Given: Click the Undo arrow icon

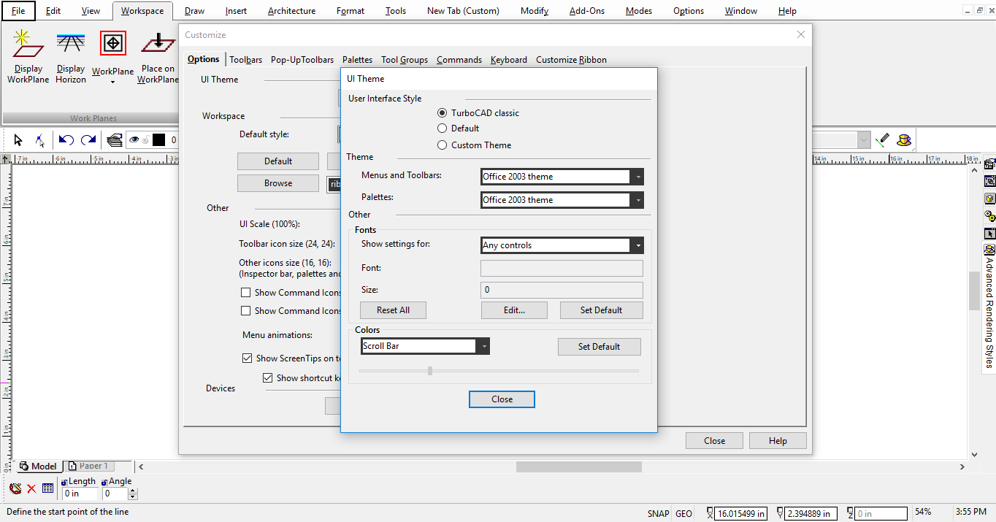Looking at the screenshot, I should coord(66,140).
